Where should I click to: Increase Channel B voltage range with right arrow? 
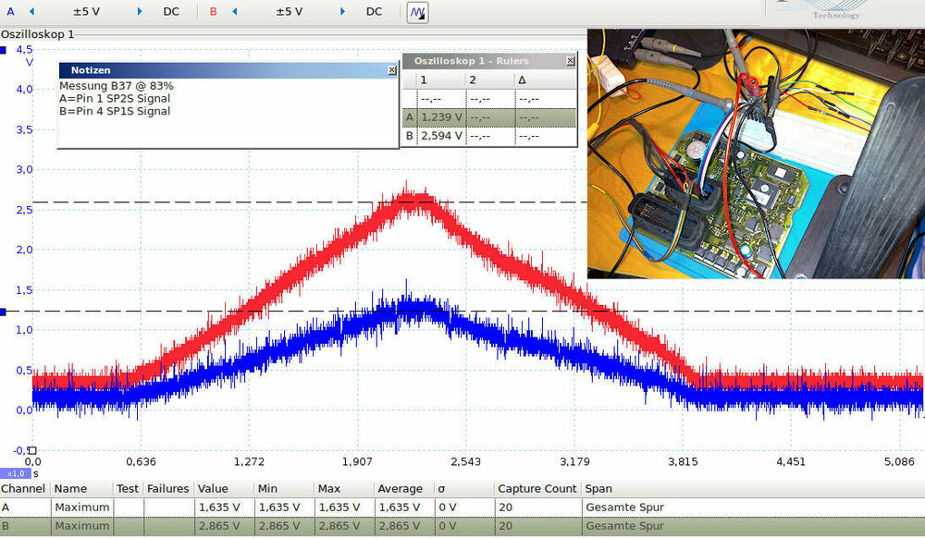point(342,12)
